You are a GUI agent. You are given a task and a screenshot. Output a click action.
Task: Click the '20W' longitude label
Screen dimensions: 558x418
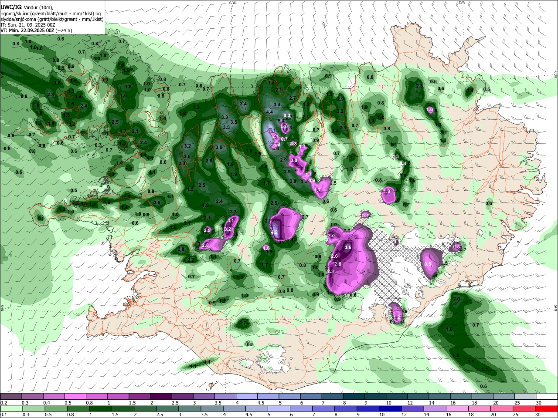[232, 2]
